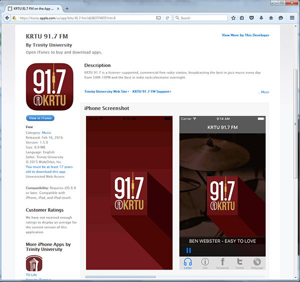Click the KRTU 91.7 app icon
300x282 pixels.
49,87
